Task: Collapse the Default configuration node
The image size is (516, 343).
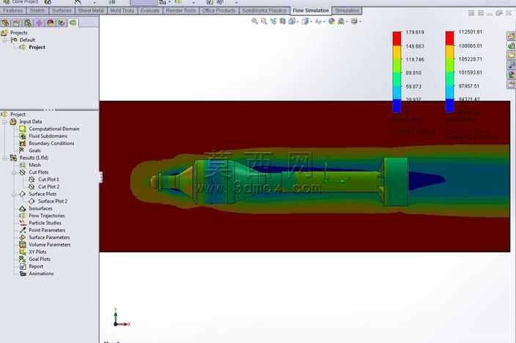Action: 5,40
